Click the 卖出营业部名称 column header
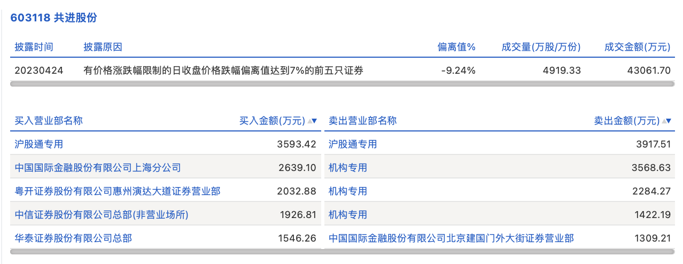The image size is (683, 264). [x=362, y=121]
